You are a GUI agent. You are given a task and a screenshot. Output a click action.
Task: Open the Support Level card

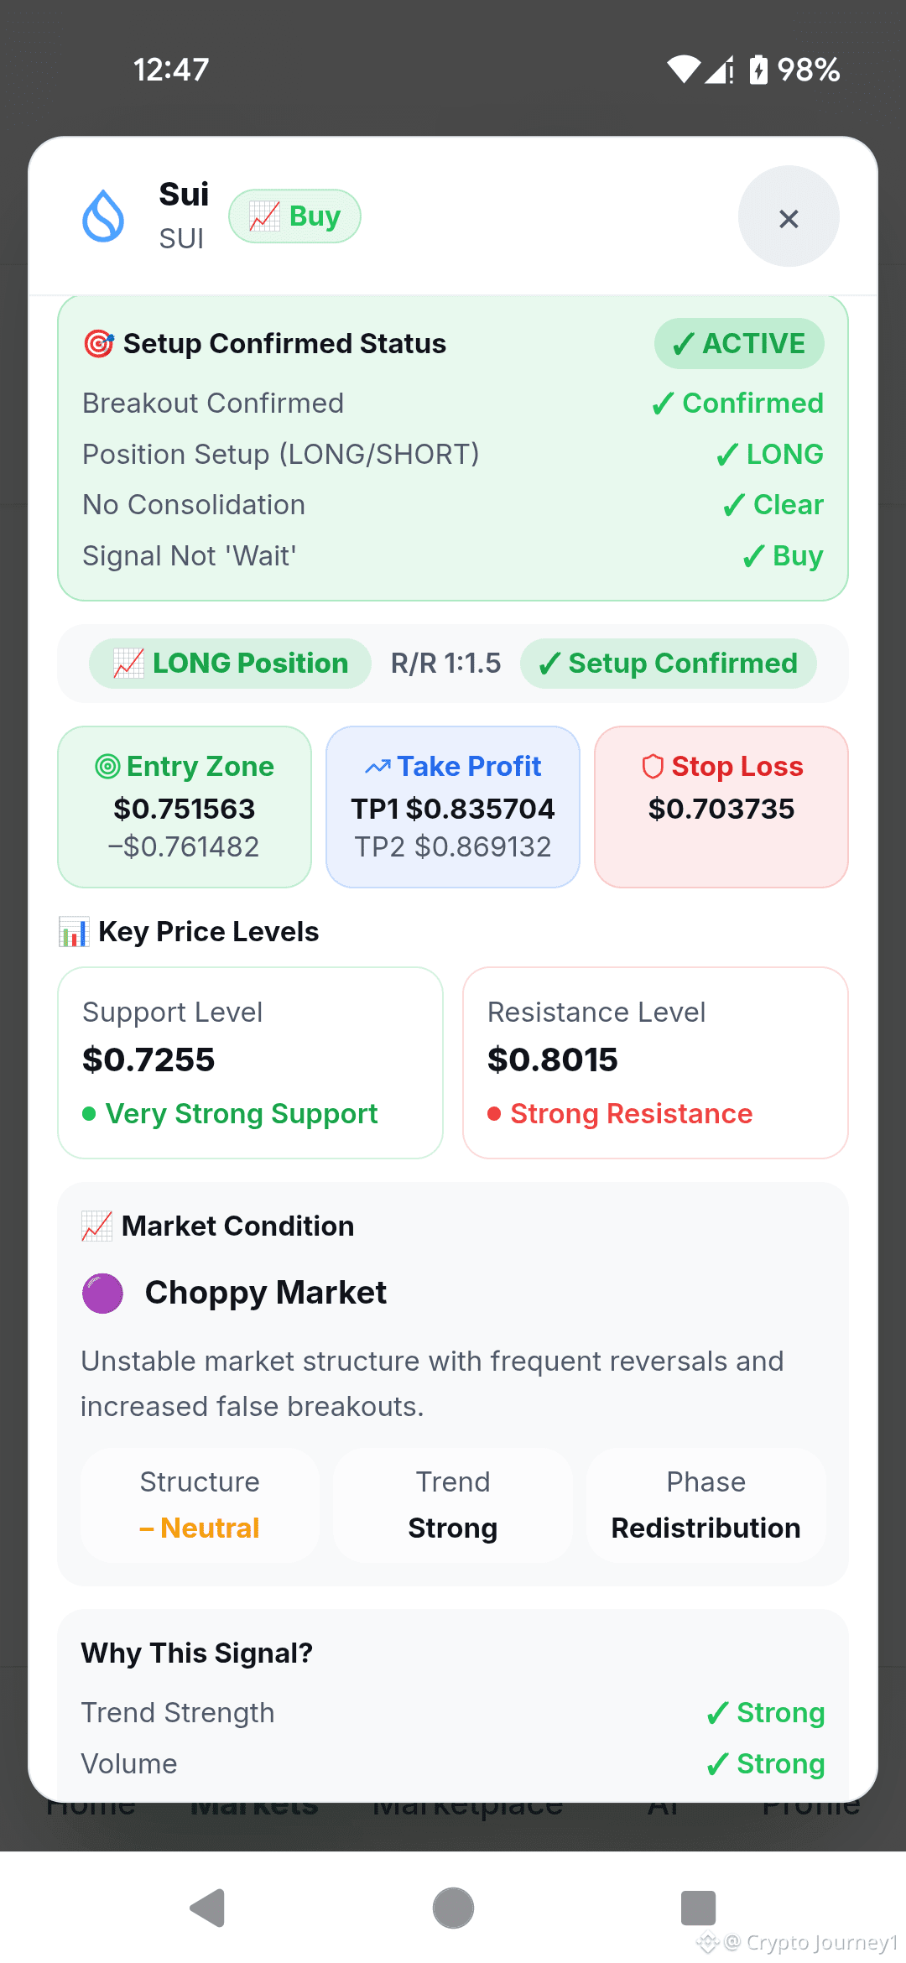[250, 1063]
